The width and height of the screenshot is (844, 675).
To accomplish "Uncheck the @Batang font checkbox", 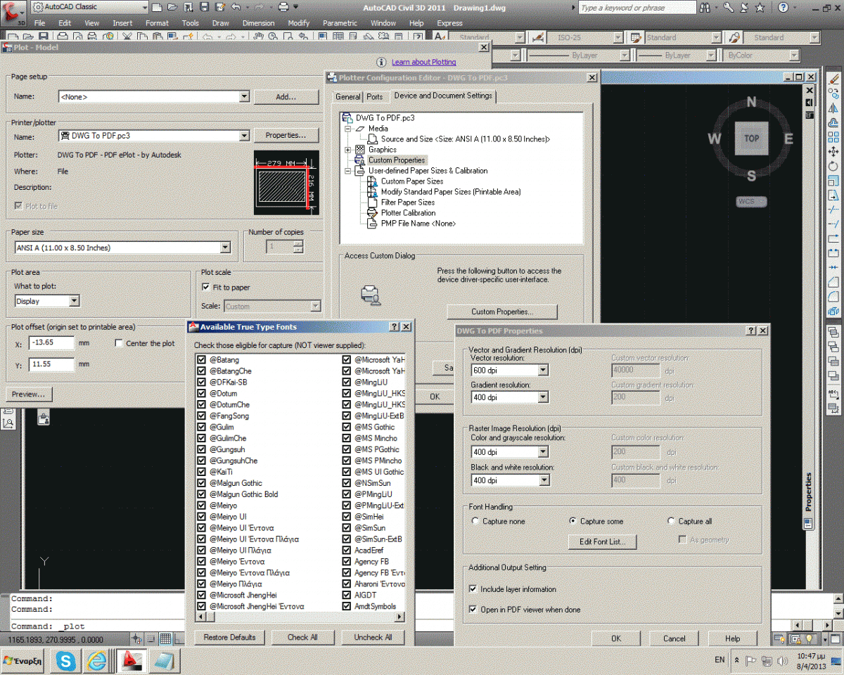I will tap(201, 360).
